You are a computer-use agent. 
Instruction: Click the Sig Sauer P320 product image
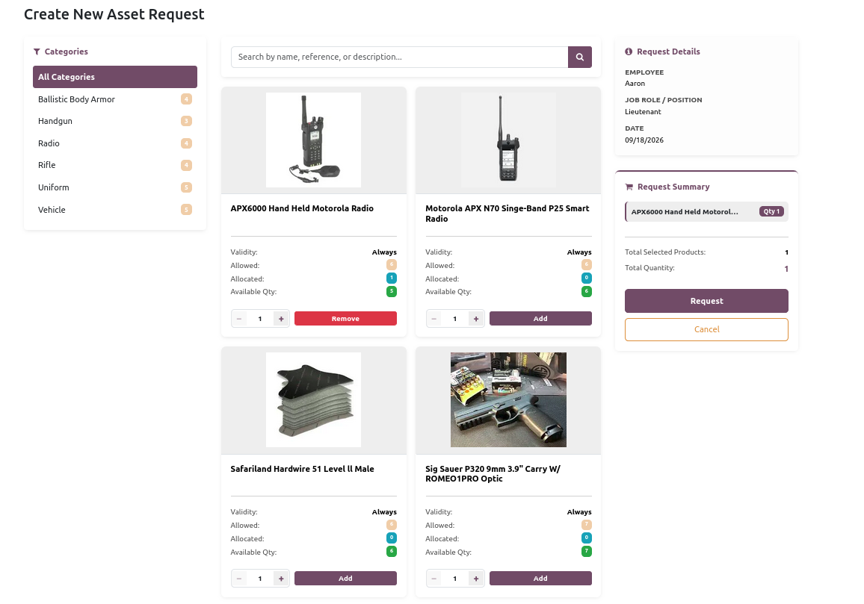tap(508, 399)
